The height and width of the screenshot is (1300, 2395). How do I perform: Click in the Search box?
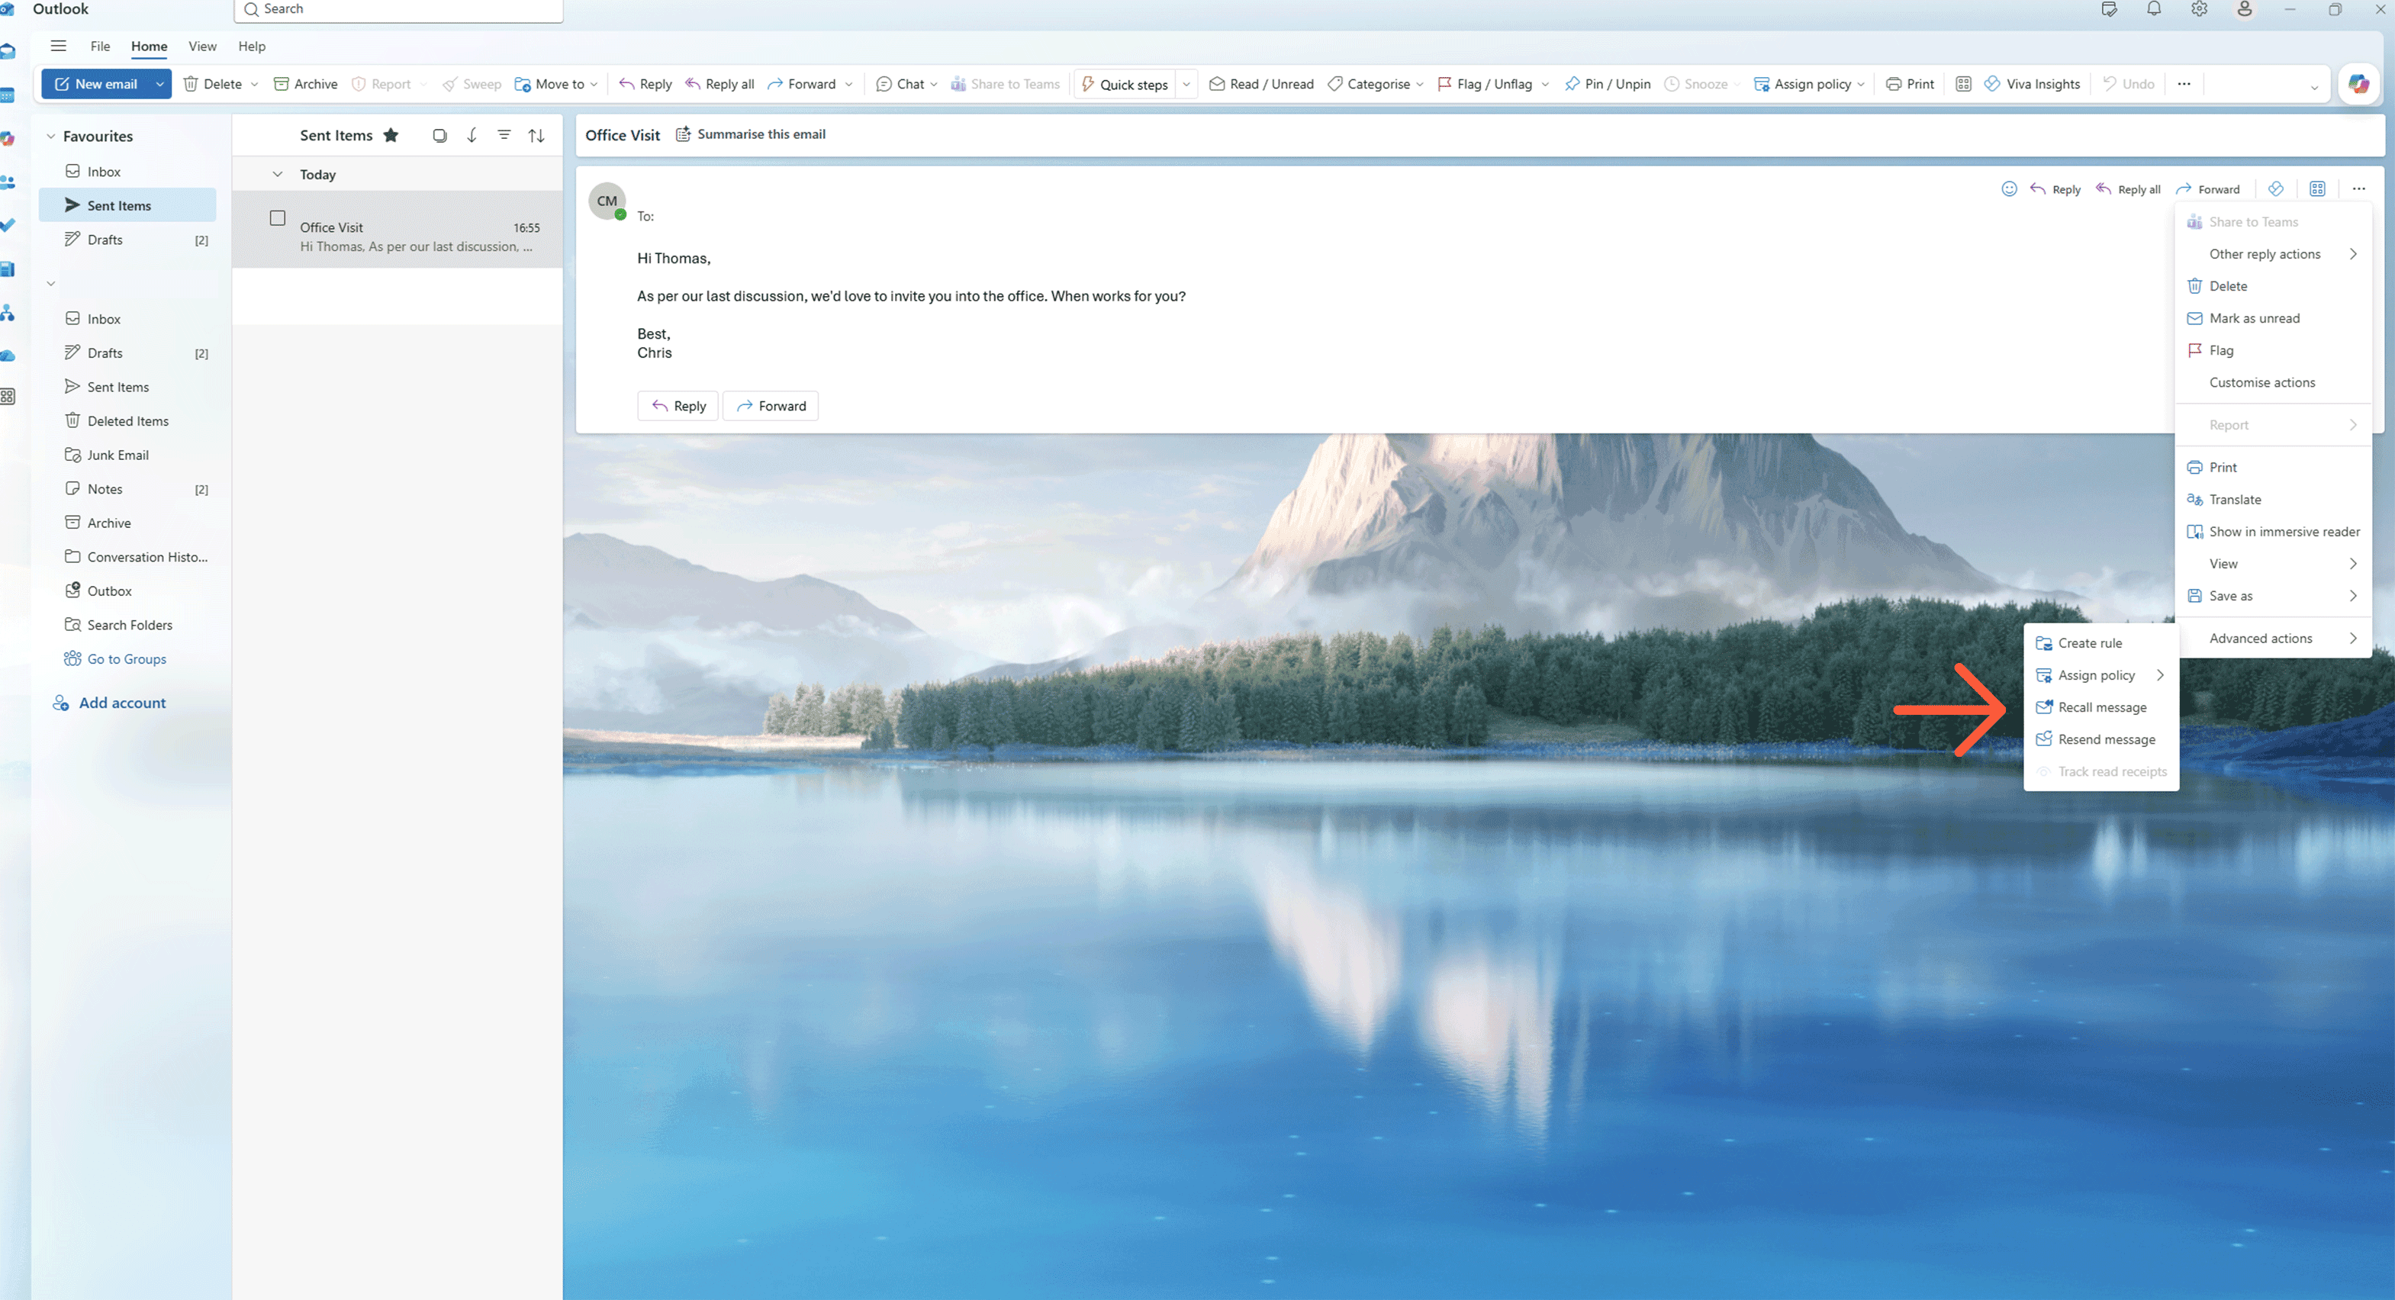pyautogui.click(x=398, y=9)
